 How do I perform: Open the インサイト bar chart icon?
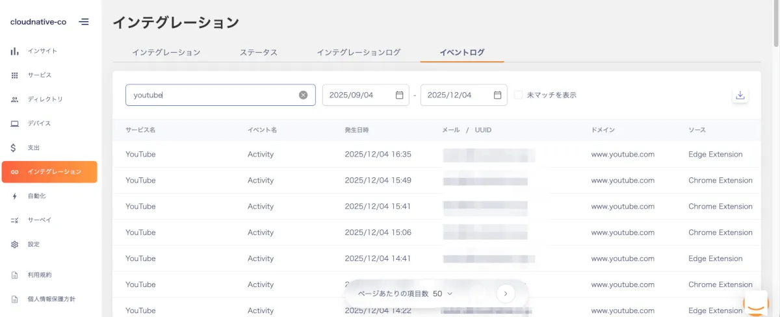[14, 51]
